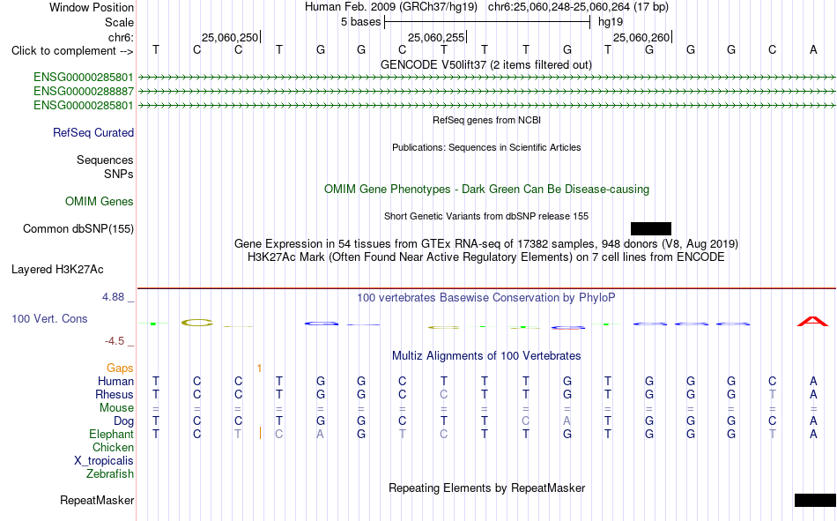Click the PhyloP maximum value 4.88
This screenshot has width=837, height=521.
point(113,297)
